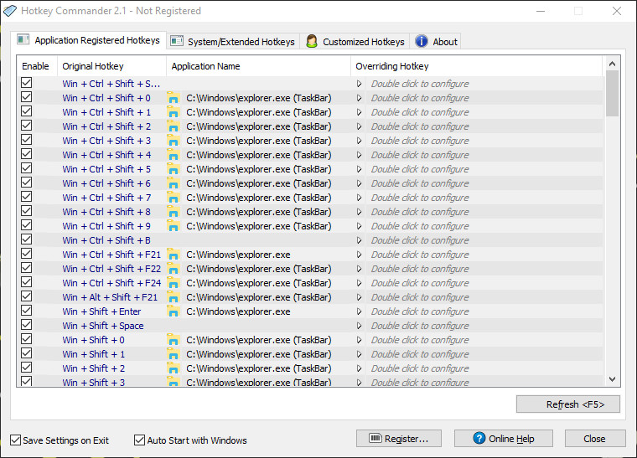The height and width of the screenshot is (458, 637).
Task: Click the explorer icon in Win+Shift+Enter row
Action: tap(173, 311)
